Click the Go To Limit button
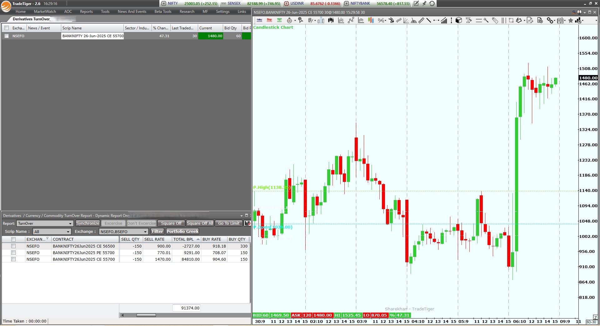This screenshot has height=326, width=600. coord(229,223)
